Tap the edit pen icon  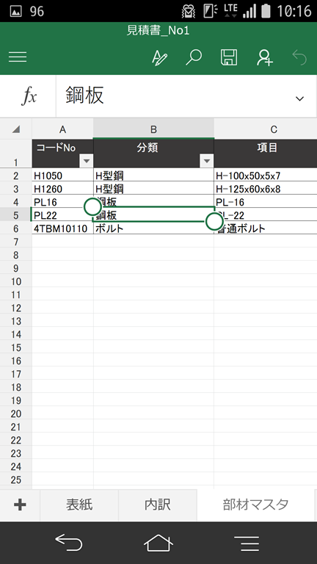coord(159,57)
